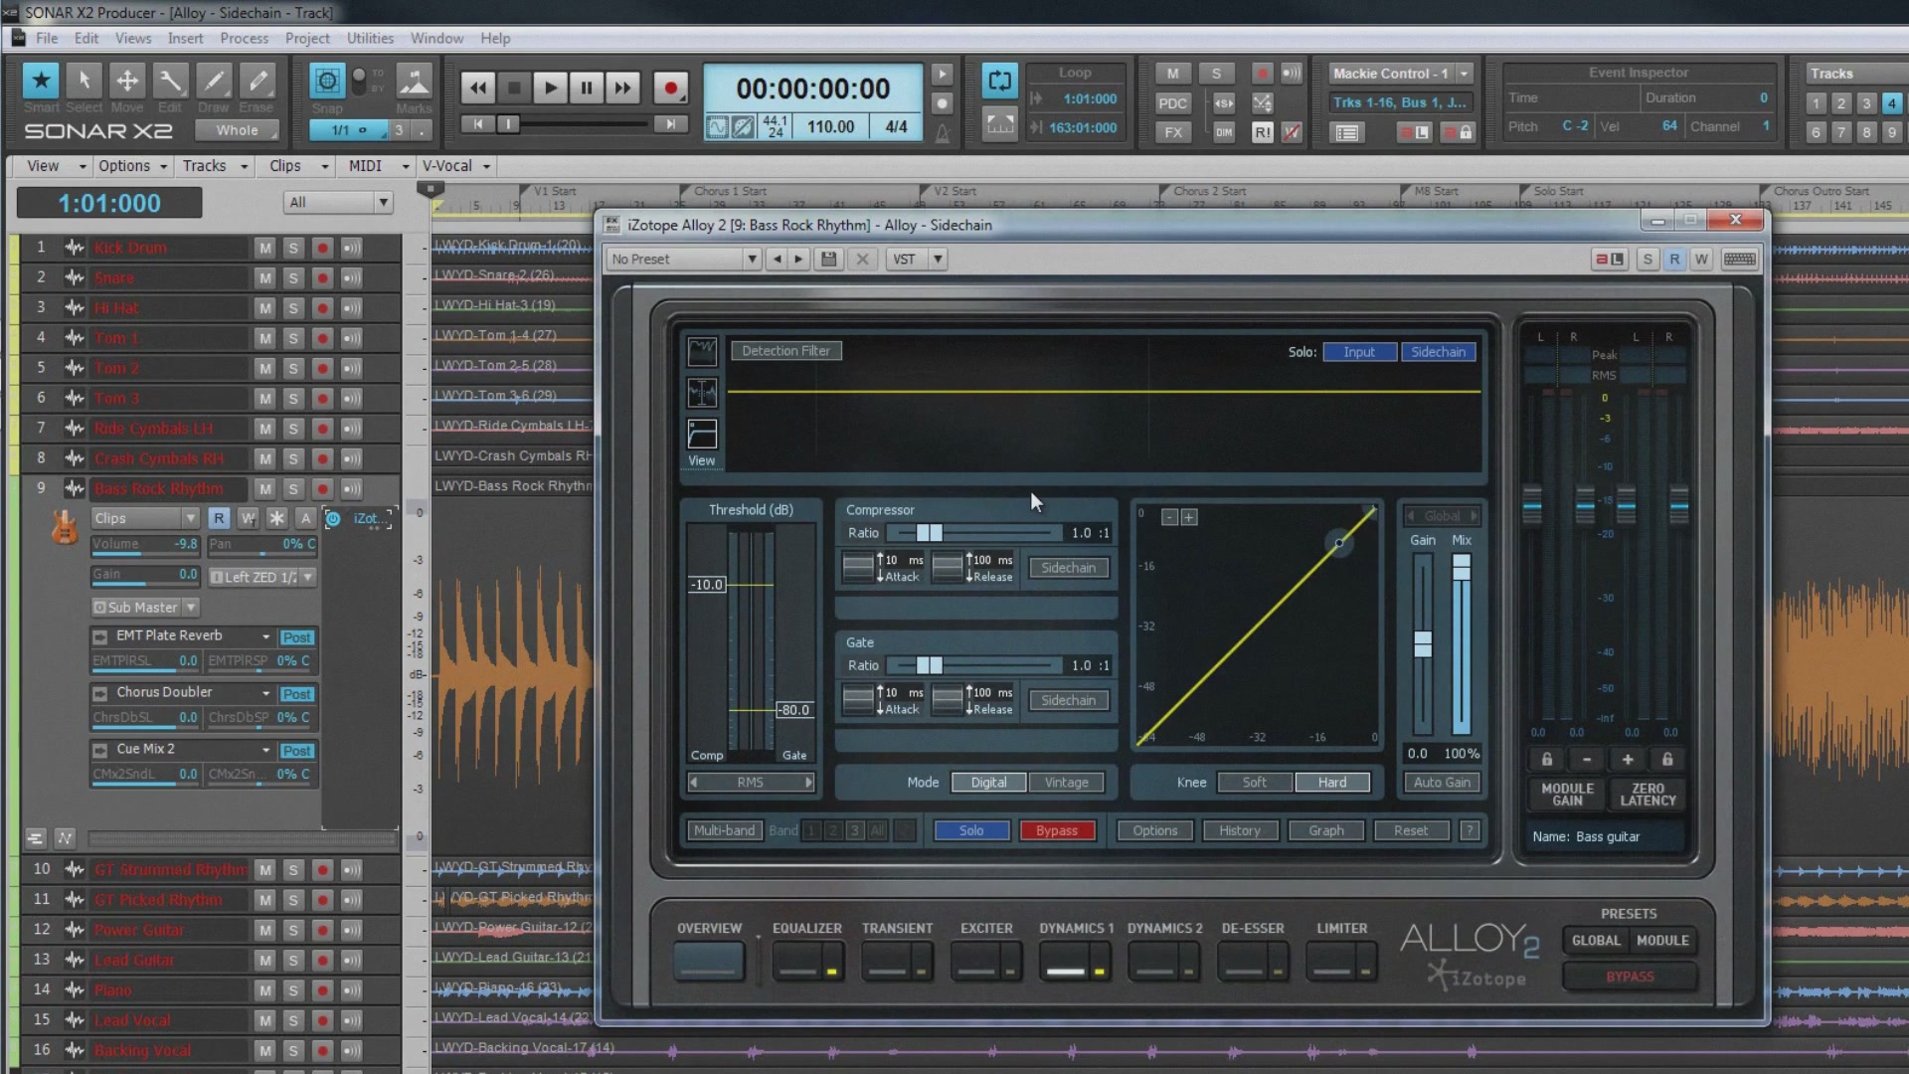Open the Utilities menu

(x=370, y=39)
